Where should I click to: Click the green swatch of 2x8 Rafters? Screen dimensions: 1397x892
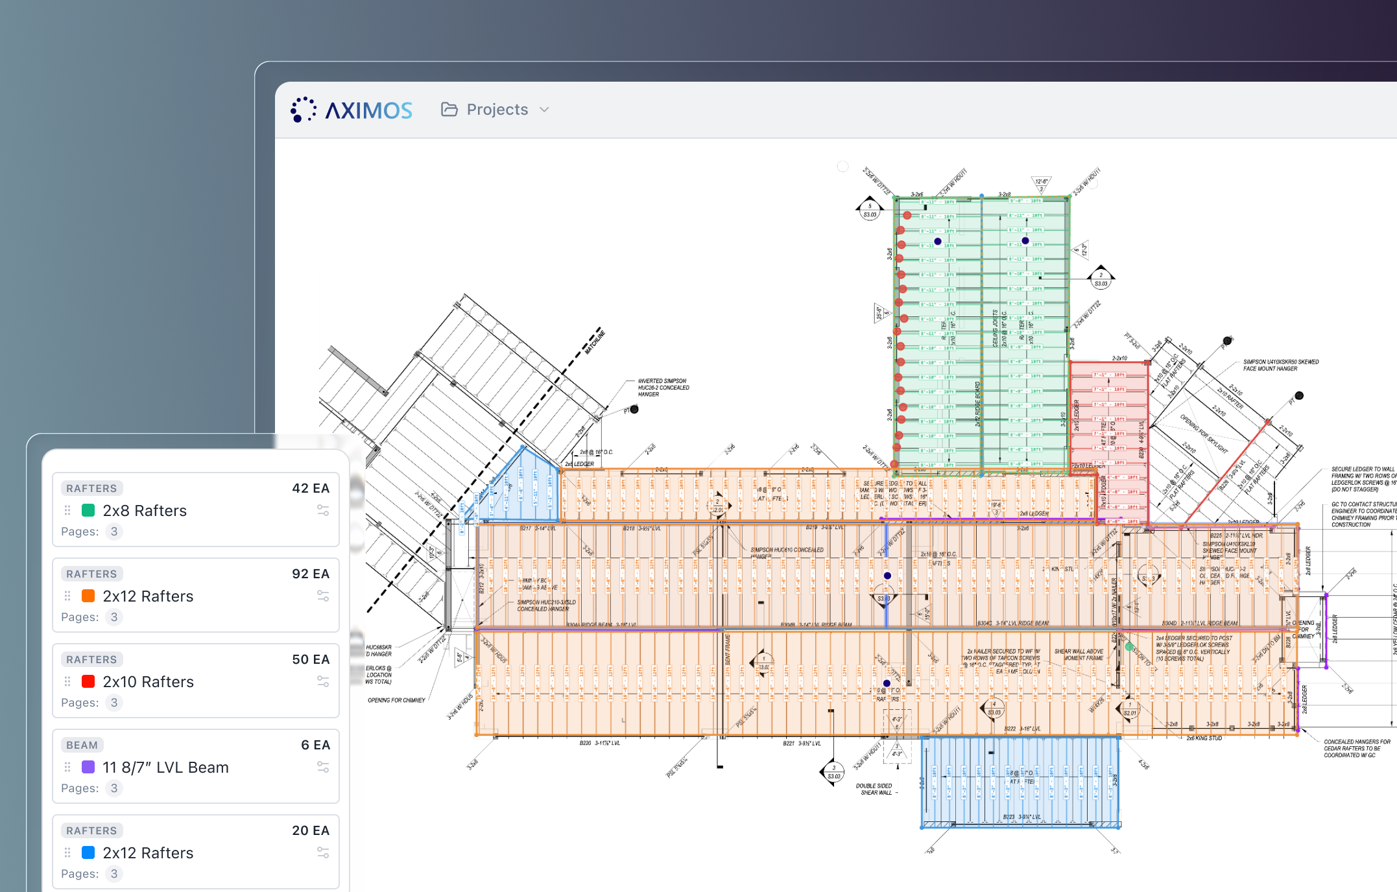88,511
